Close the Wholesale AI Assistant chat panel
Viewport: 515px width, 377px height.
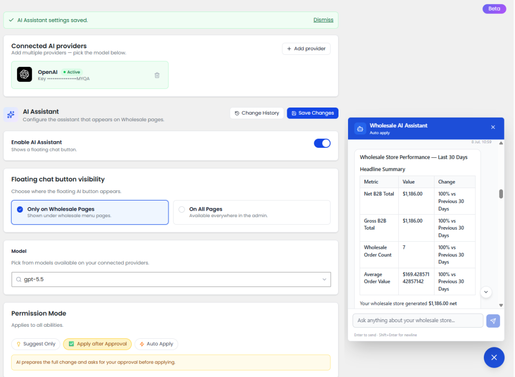point(493,127)
